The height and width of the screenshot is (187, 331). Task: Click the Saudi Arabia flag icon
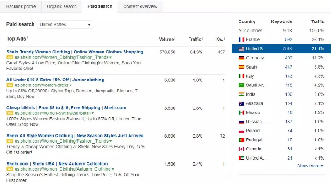tap(241, 85)
